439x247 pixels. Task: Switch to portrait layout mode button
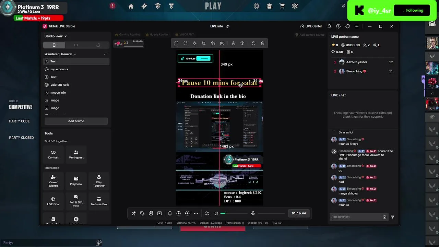pyautogui.click(x=54, y=45)
